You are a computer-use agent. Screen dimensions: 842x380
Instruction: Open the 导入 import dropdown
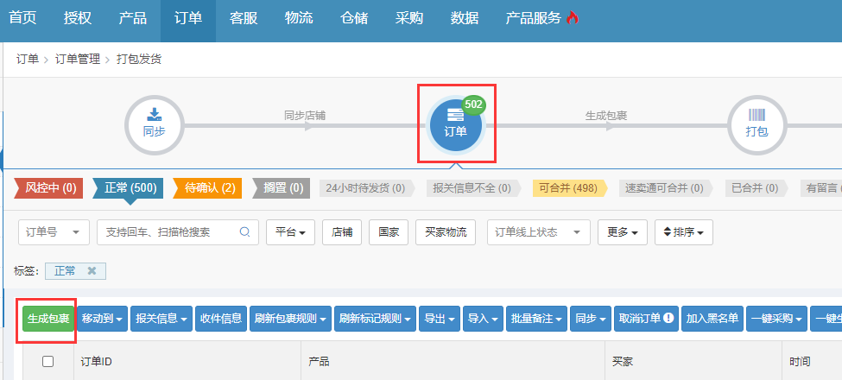(483, 319)
